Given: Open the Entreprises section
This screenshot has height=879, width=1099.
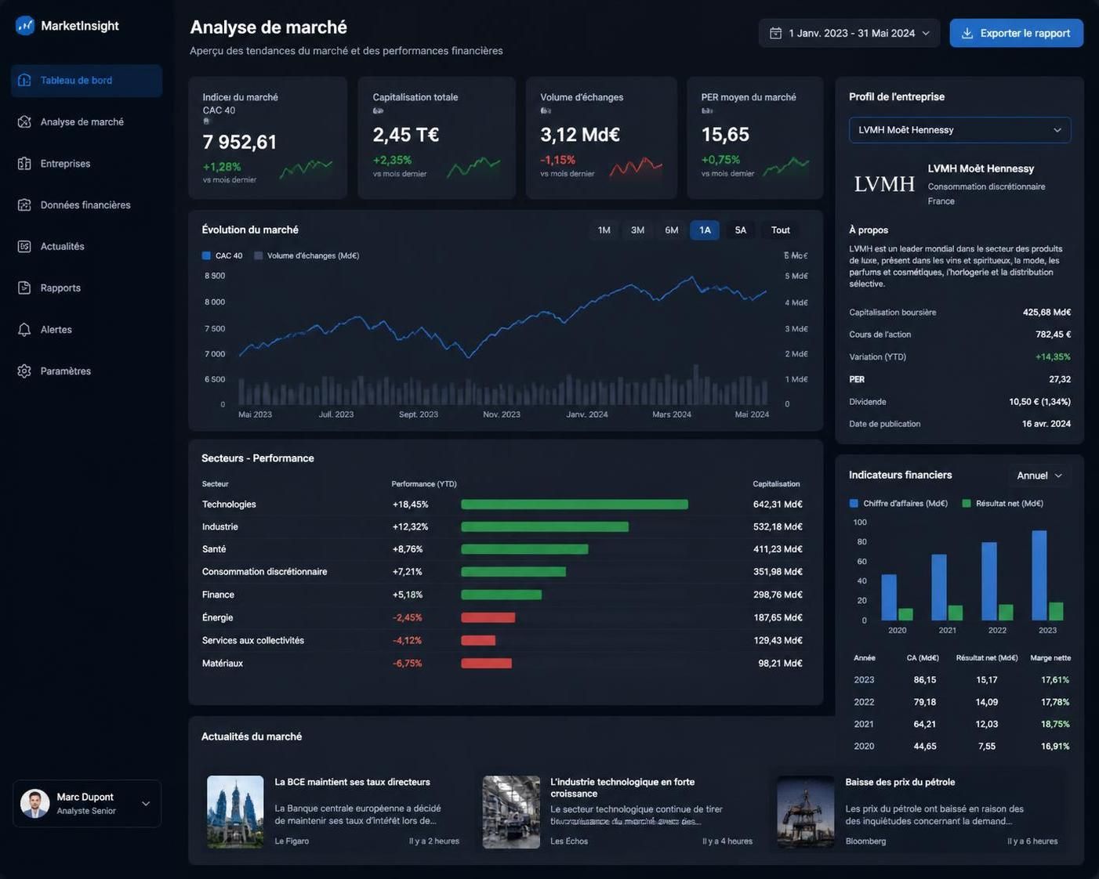Looking at the screenshot, I should [87, 164].
